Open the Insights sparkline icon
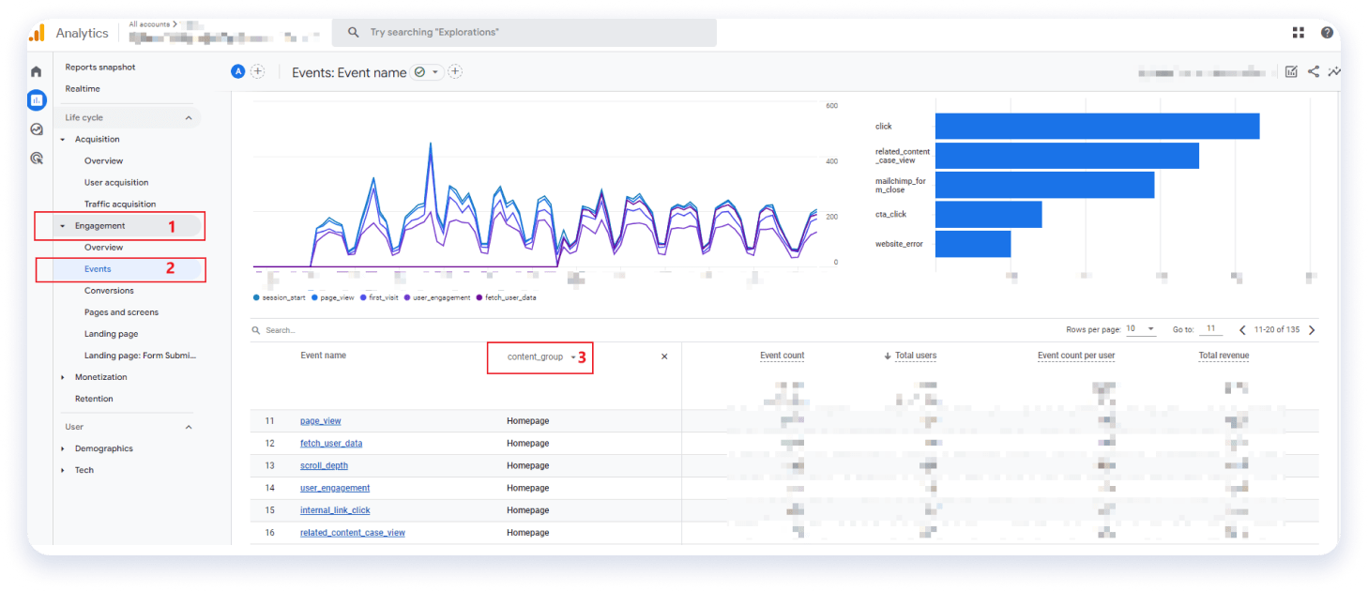 1334,72
